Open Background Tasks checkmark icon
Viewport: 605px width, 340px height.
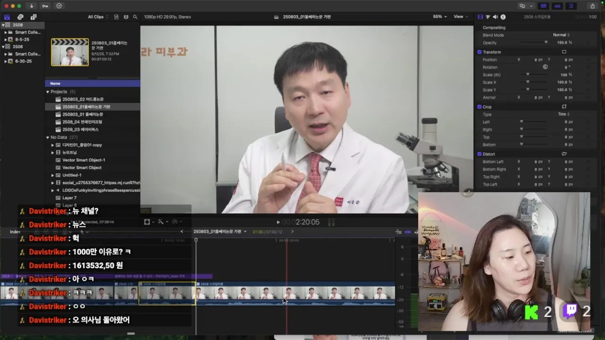tap(59, 6)
